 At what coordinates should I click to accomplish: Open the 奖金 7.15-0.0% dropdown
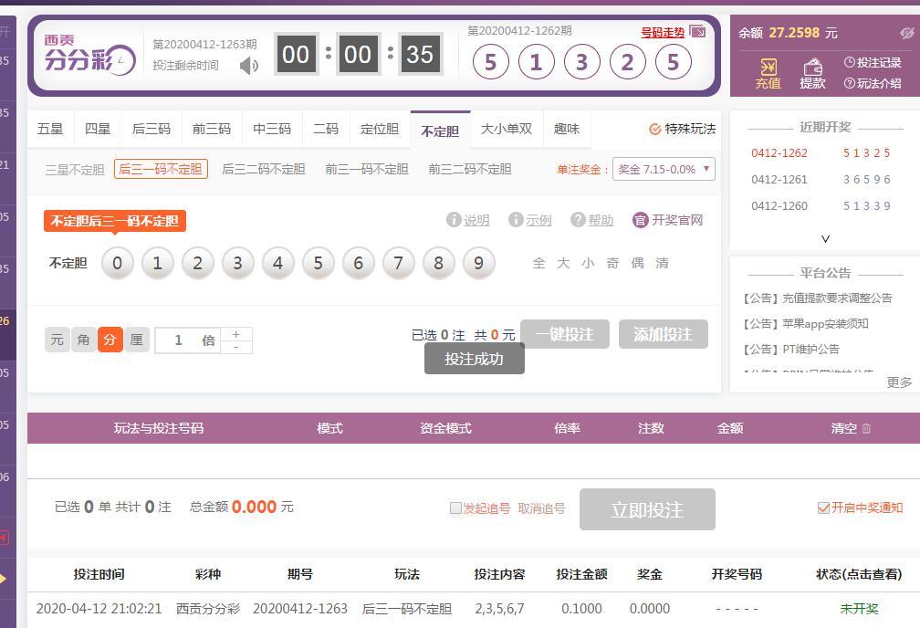664,169
